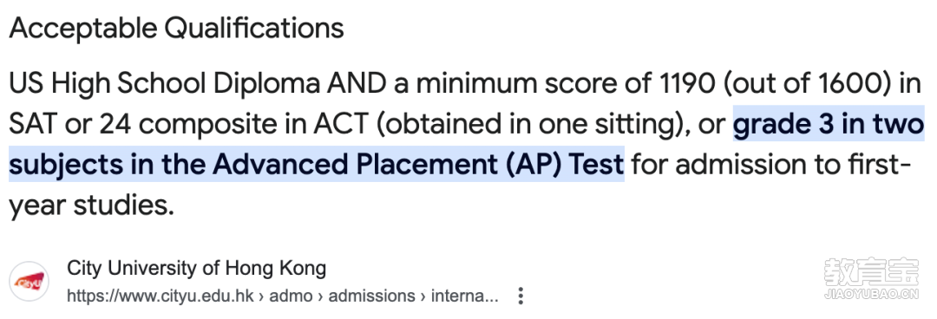Click the 'year studies.' ending text
This screenshot has width=937, height=319.
tap(91, 205)
